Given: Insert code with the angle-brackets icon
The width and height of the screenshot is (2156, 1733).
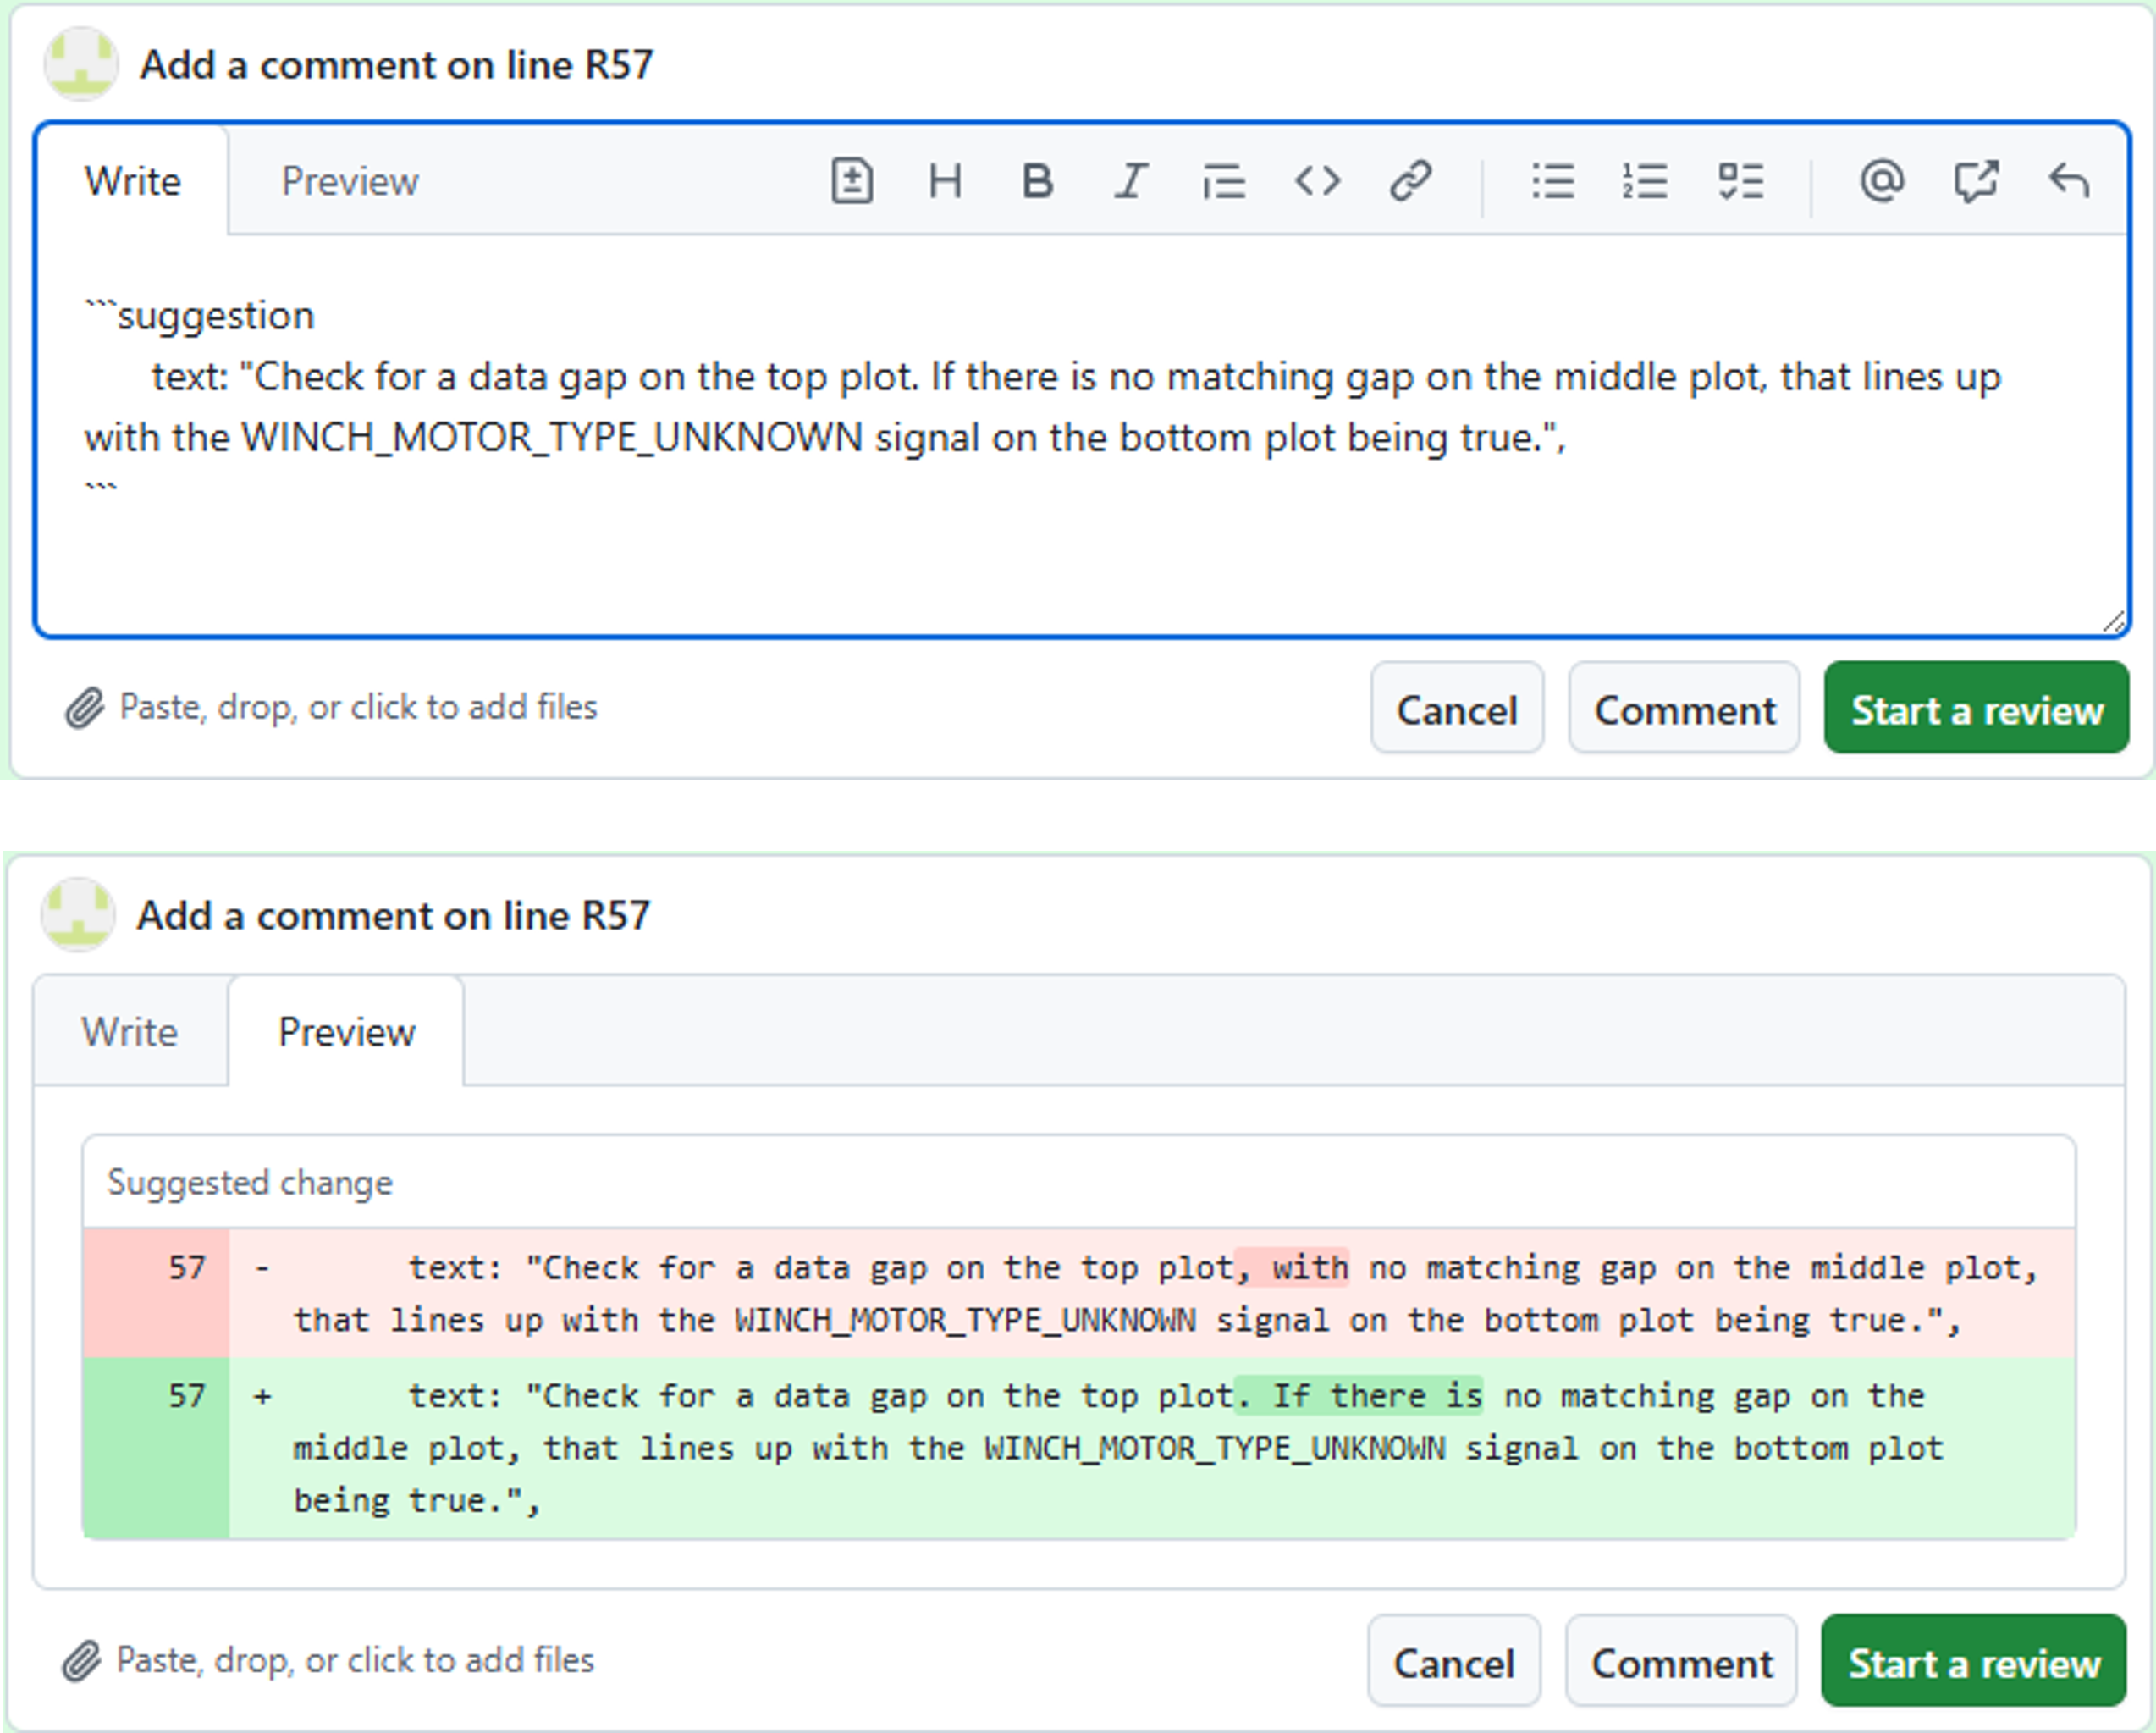Looking at the screenshot, I should tap(1317, 181).
